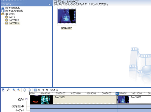Zoom in on the timeline

pyautogui.click(x=14, y=90)
